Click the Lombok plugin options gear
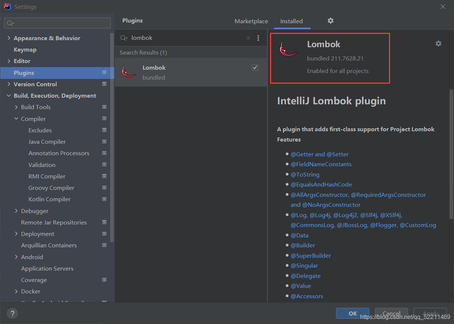This screenshot has width=454, height=324. point(438,43)
